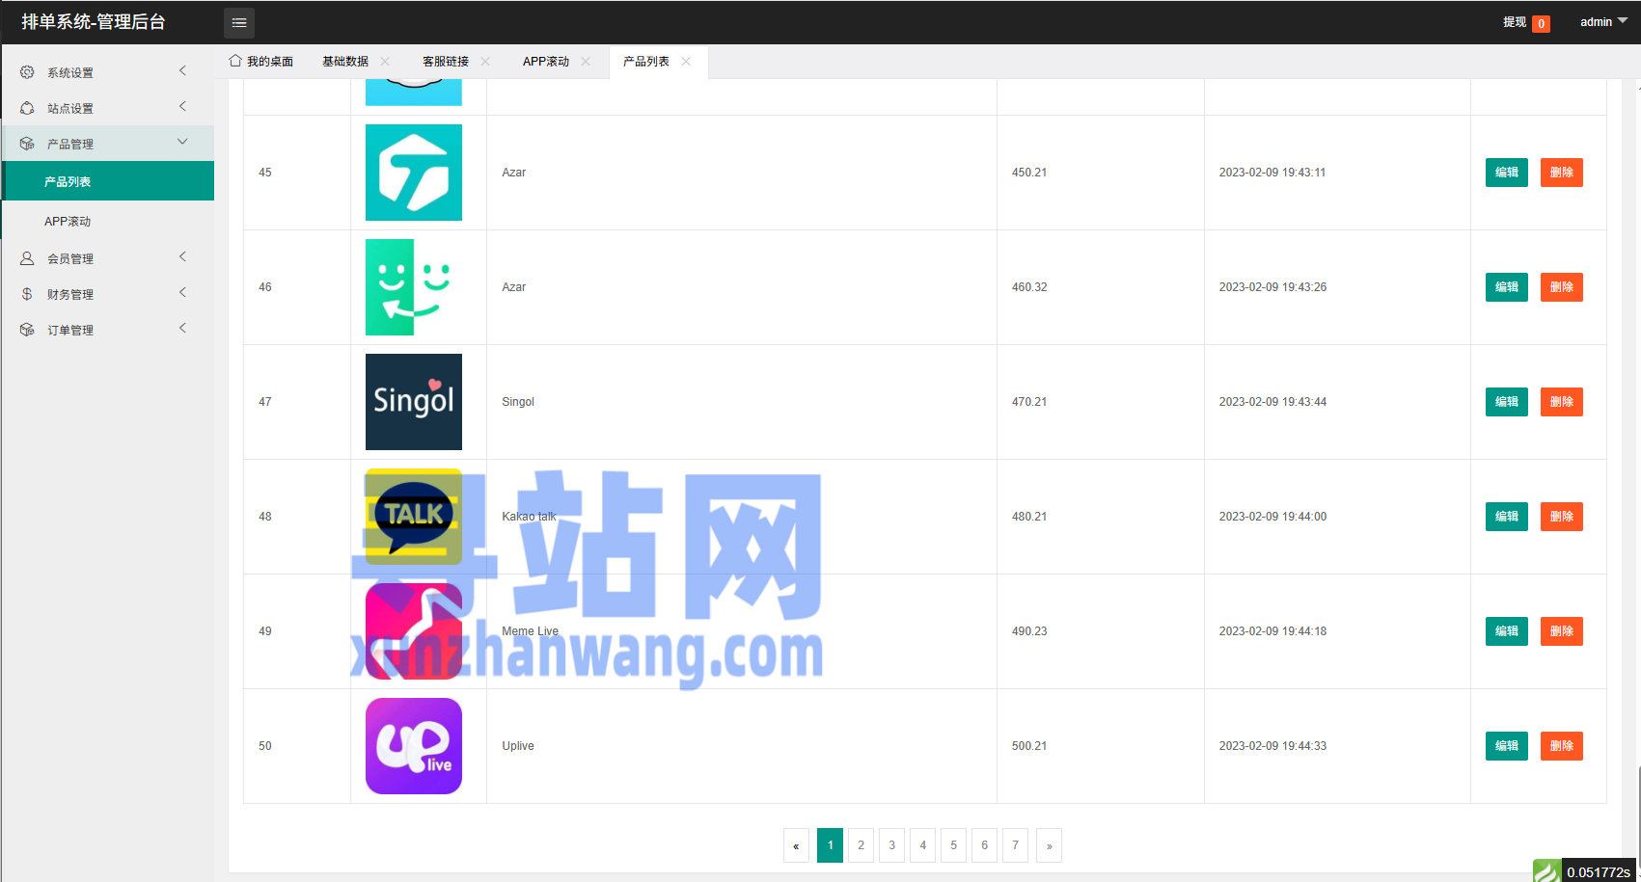Close the APP滚动 tab
Screen dimensions: 1641x882
pyautogui.click(x=586, y=61)
